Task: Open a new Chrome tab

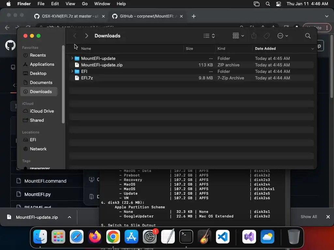Action: [x=193, y=16]
